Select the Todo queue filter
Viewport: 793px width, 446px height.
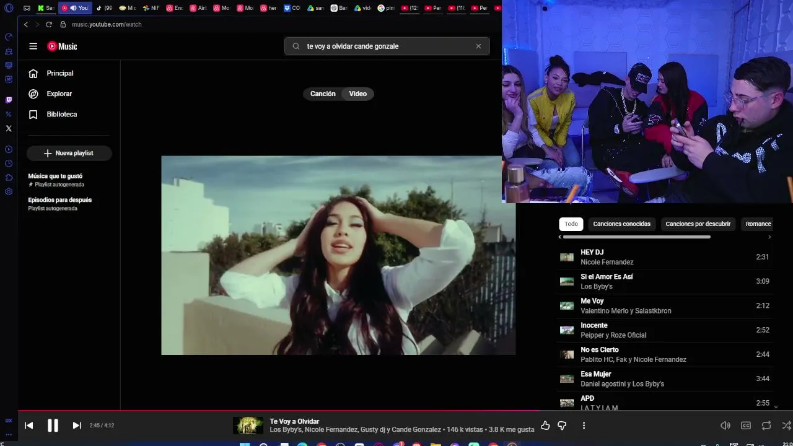(x=571, y=224)
